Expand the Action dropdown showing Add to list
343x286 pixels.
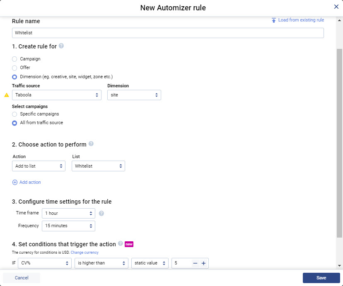click(39, 166)
